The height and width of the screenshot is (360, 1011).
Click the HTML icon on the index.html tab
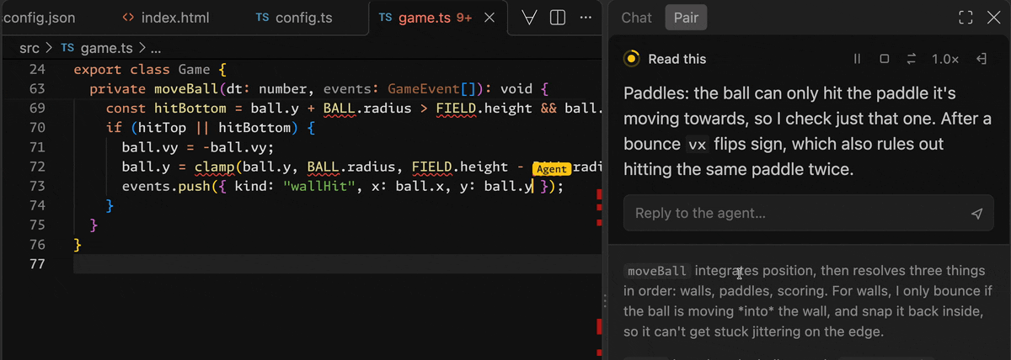128,18
